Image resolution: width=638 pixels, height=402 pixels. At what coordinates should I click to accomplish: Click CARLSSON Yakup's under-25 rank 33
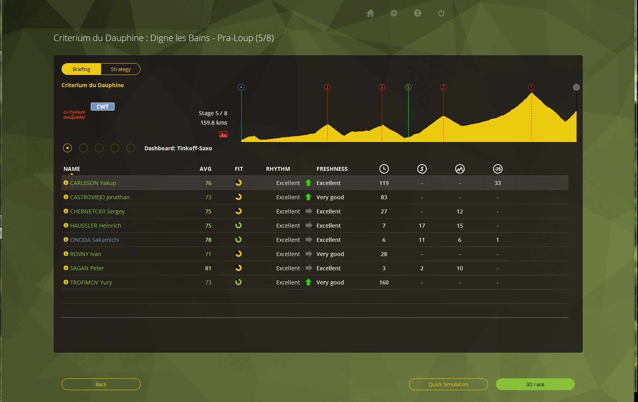pyautogui.click(x=497, y=183)
